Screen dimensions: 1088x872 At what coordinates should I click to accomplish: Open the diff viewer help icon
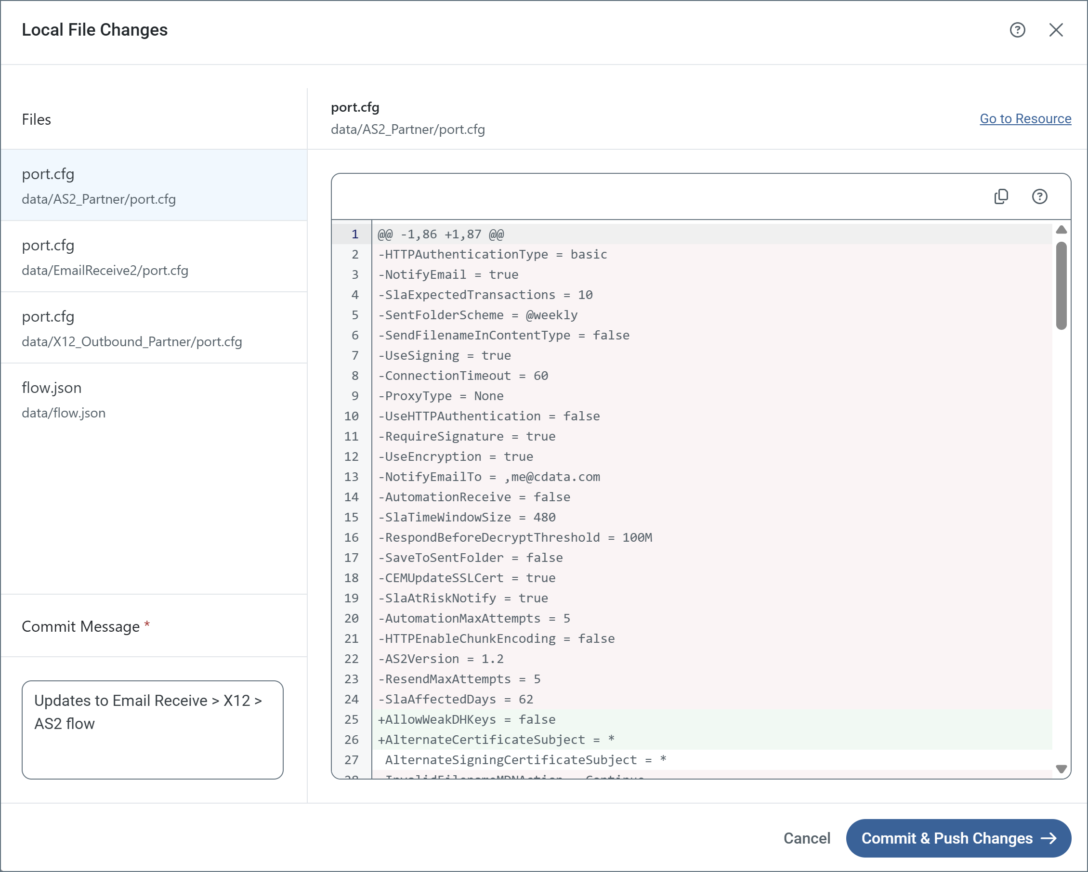tap(1039, 196)
